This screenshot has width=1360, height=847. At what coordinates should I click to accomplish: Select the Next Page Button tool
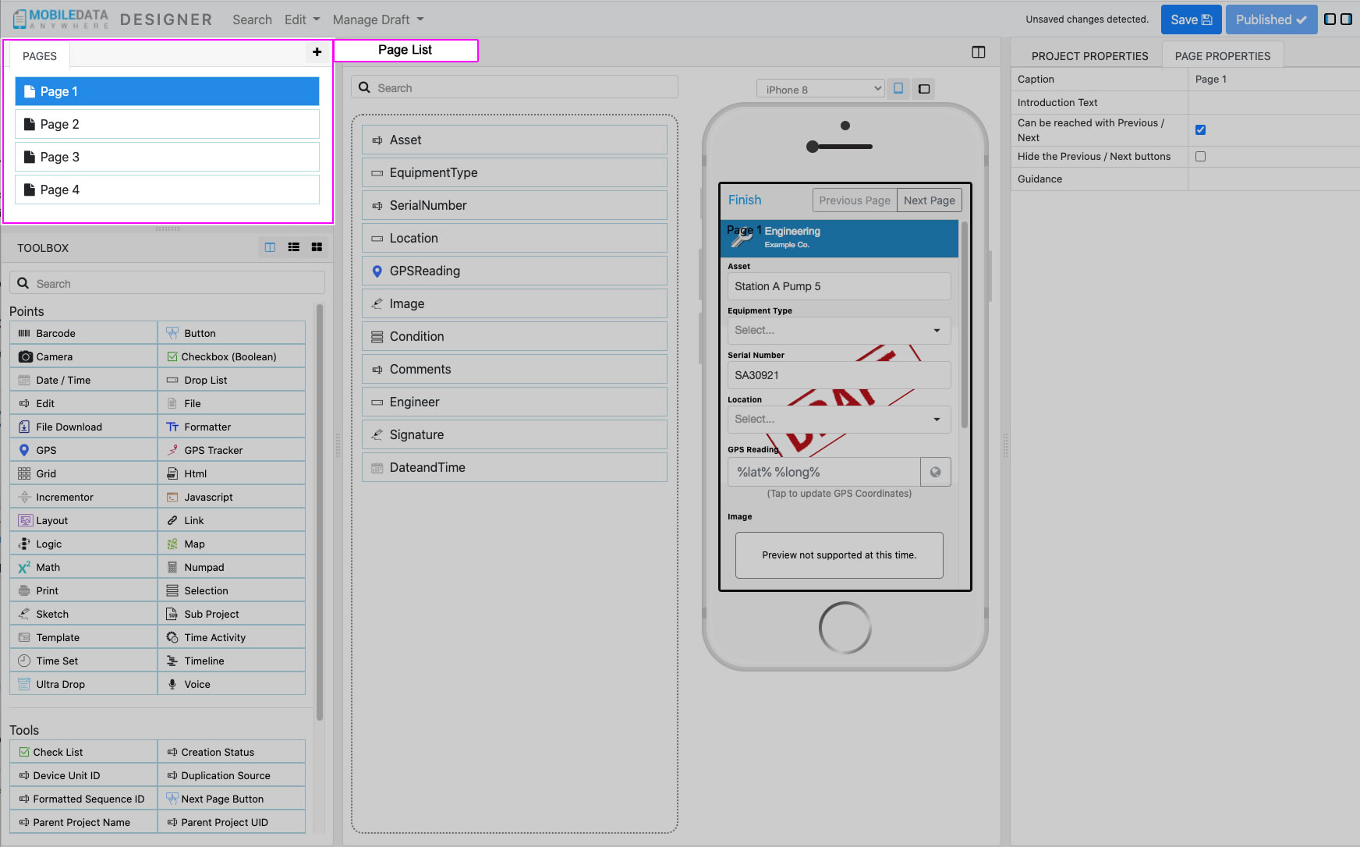(232, 799)
